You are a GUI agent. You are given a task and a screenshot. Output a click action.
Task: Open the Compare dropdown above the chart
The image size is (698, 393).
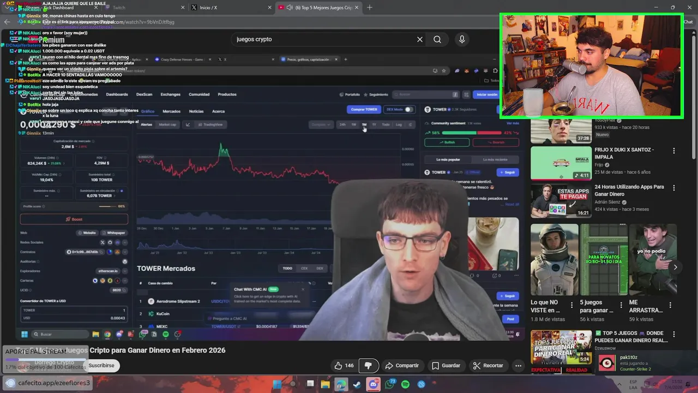(x=321, y=124)
